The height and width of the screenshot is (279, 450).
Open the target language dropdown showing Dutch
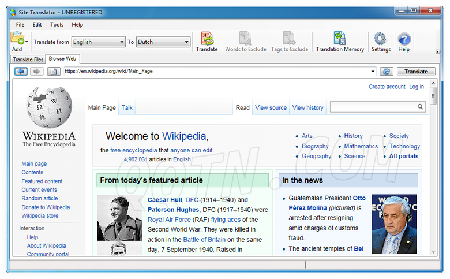point(163,42)
